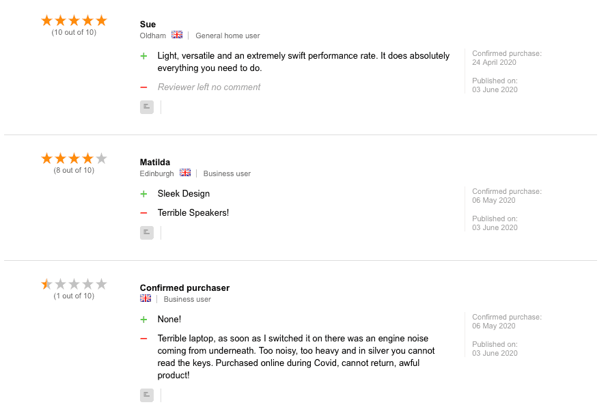Click 'General home user' label
The height and width of the screenshot is (409, 608).
[227, 36]
